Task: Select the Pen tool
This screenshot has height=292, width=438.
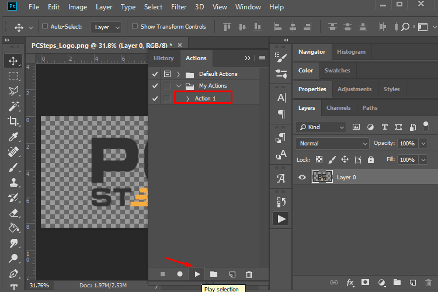Action: pos(13,273)
